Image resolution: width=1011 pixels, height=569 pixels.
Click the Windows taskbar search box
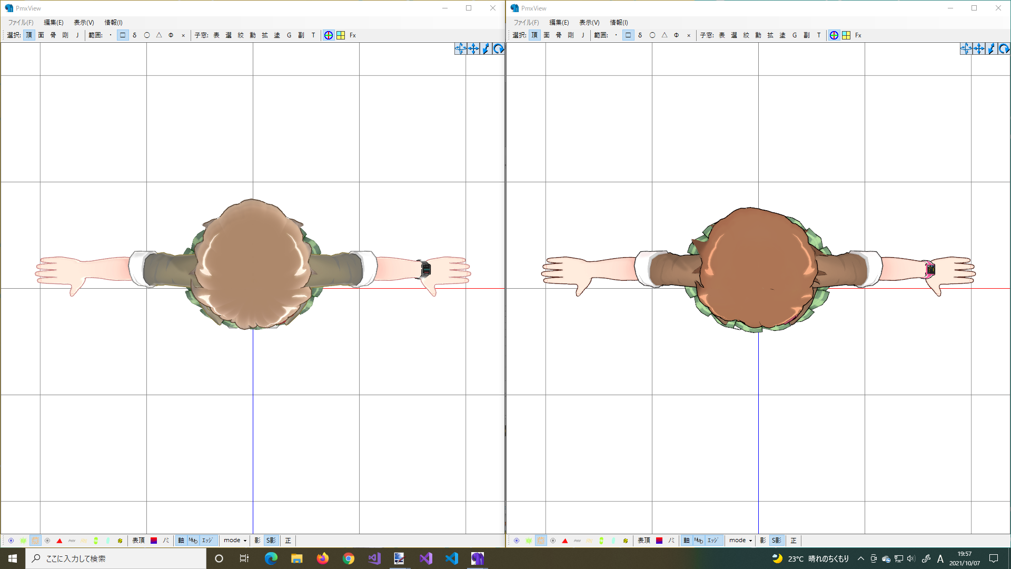[116, 558]
